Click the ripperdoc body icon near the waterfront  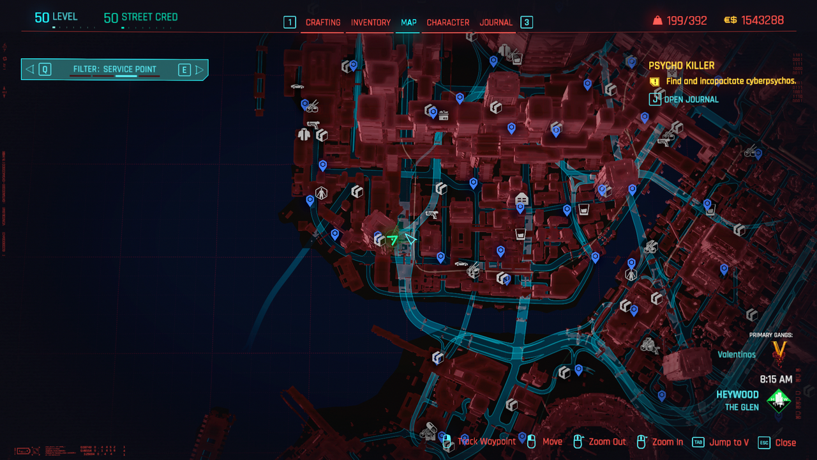coord(321,192)
